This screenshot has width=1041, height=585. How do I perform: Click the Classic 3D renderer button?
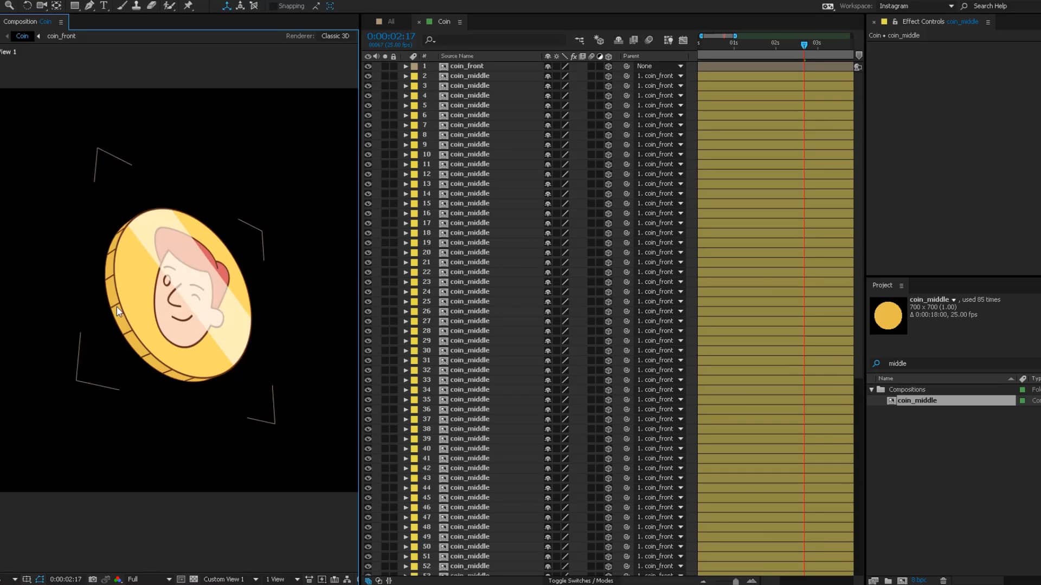pyautogui.click(x=335, y=36)
